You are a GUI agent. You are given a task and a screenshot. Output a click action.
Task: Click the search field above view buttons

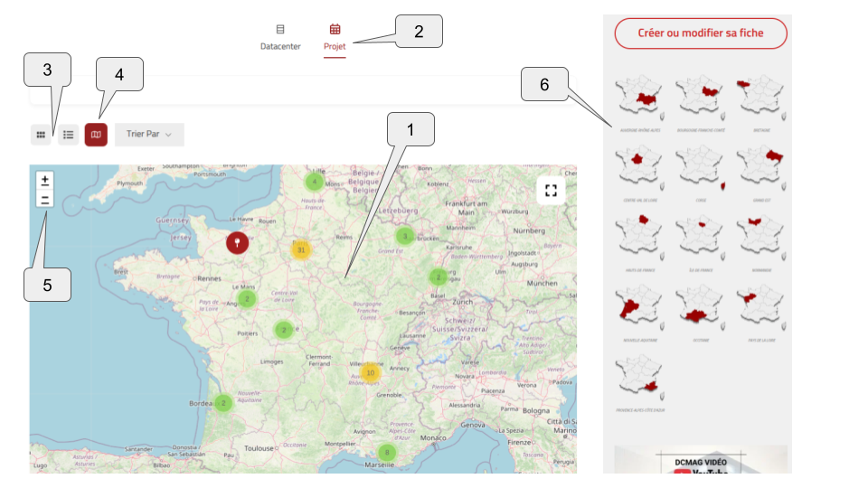[303, 93]
